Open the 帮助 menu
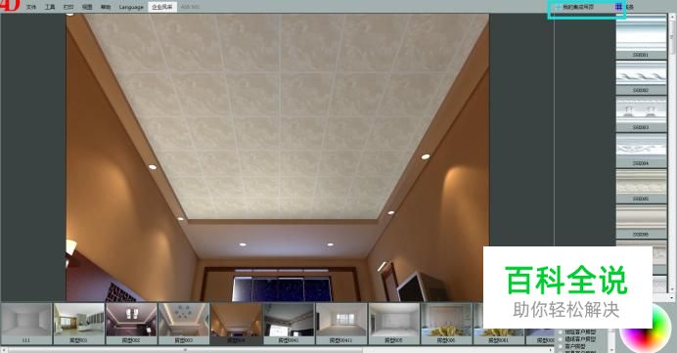This screenshot has width=677, height=353. pos(106,7)
